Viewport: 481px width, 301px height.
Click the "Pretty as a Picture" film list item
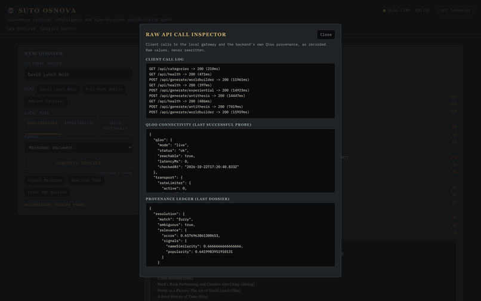pyautogui.click(x=199, y=291)
